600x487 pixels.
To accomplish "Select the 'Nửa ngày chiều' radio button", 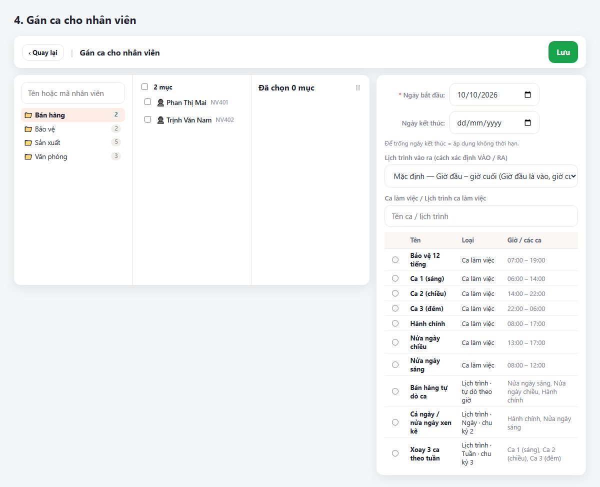I will point(395,342).
